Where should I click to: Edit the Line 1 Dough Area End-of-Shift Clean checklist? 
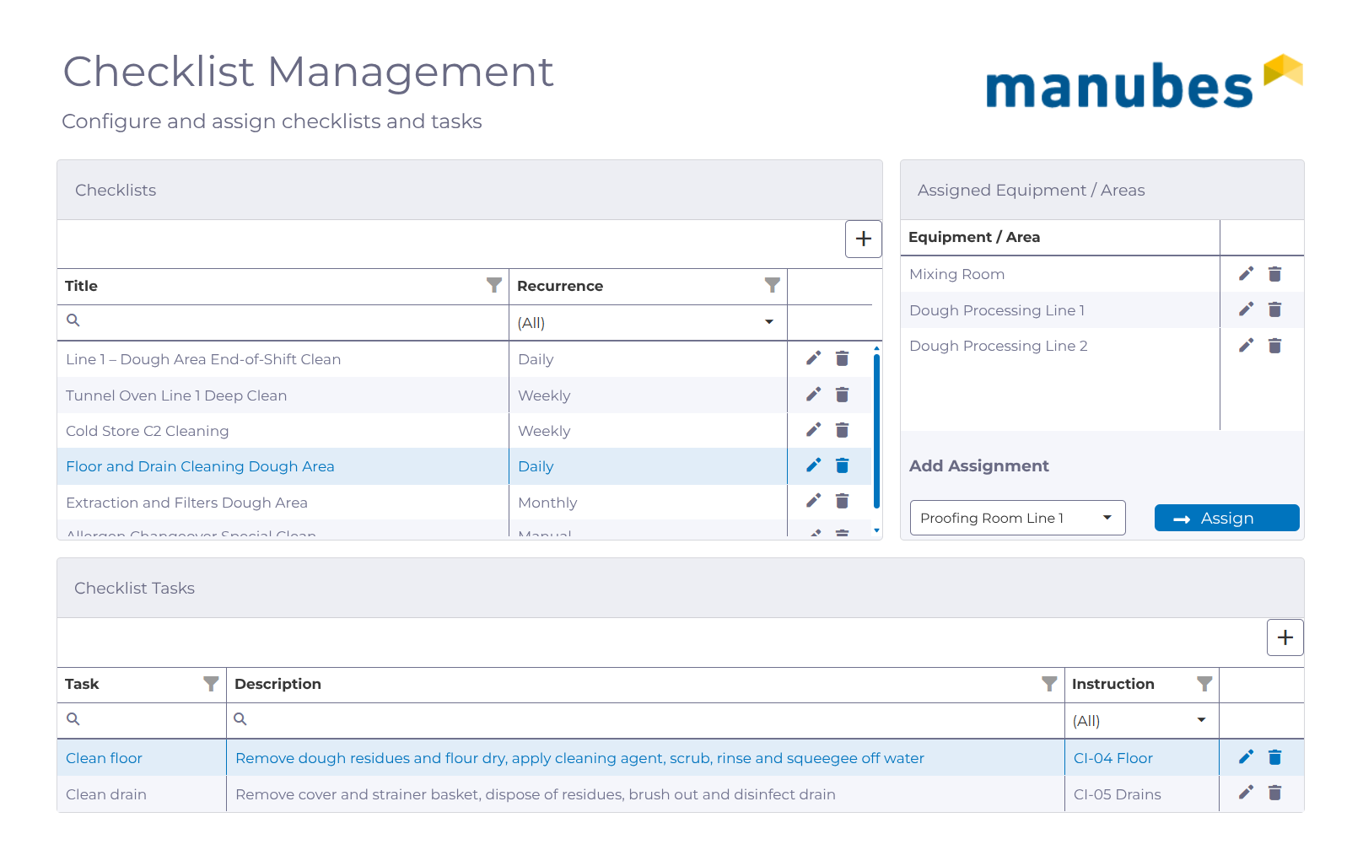[813, 358]
